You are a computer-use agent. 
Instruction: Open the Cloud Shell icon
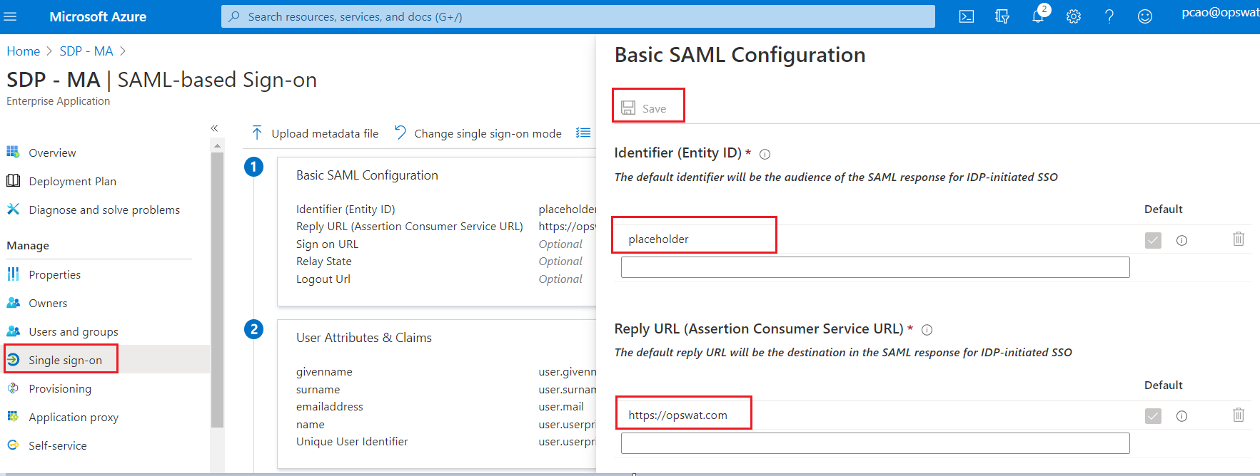tap(966, 16)
